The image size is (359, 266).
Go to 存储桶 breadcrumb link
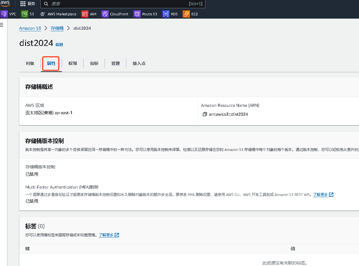[x=57, y=28]
